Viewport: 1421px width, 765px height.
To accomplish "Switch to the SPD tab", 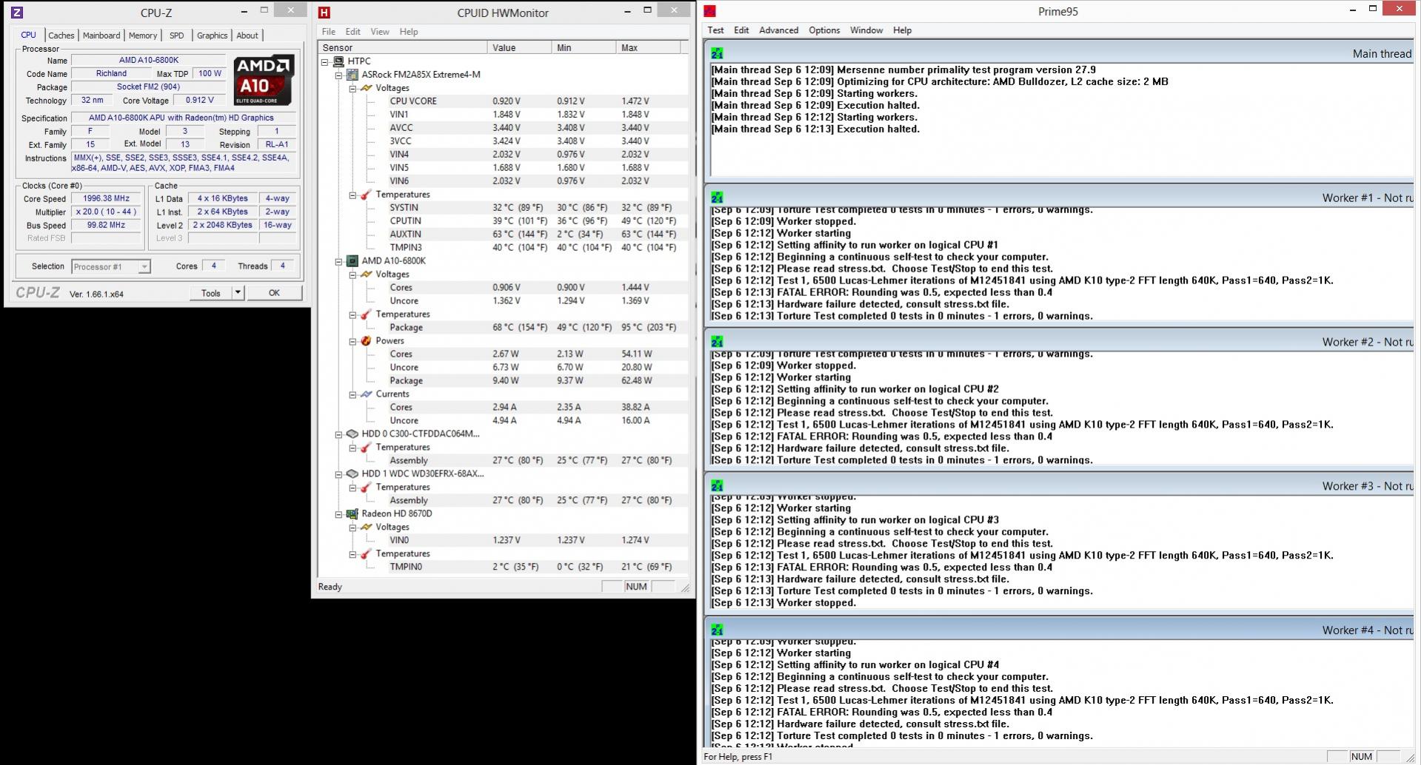I will (x=176, y=36).
